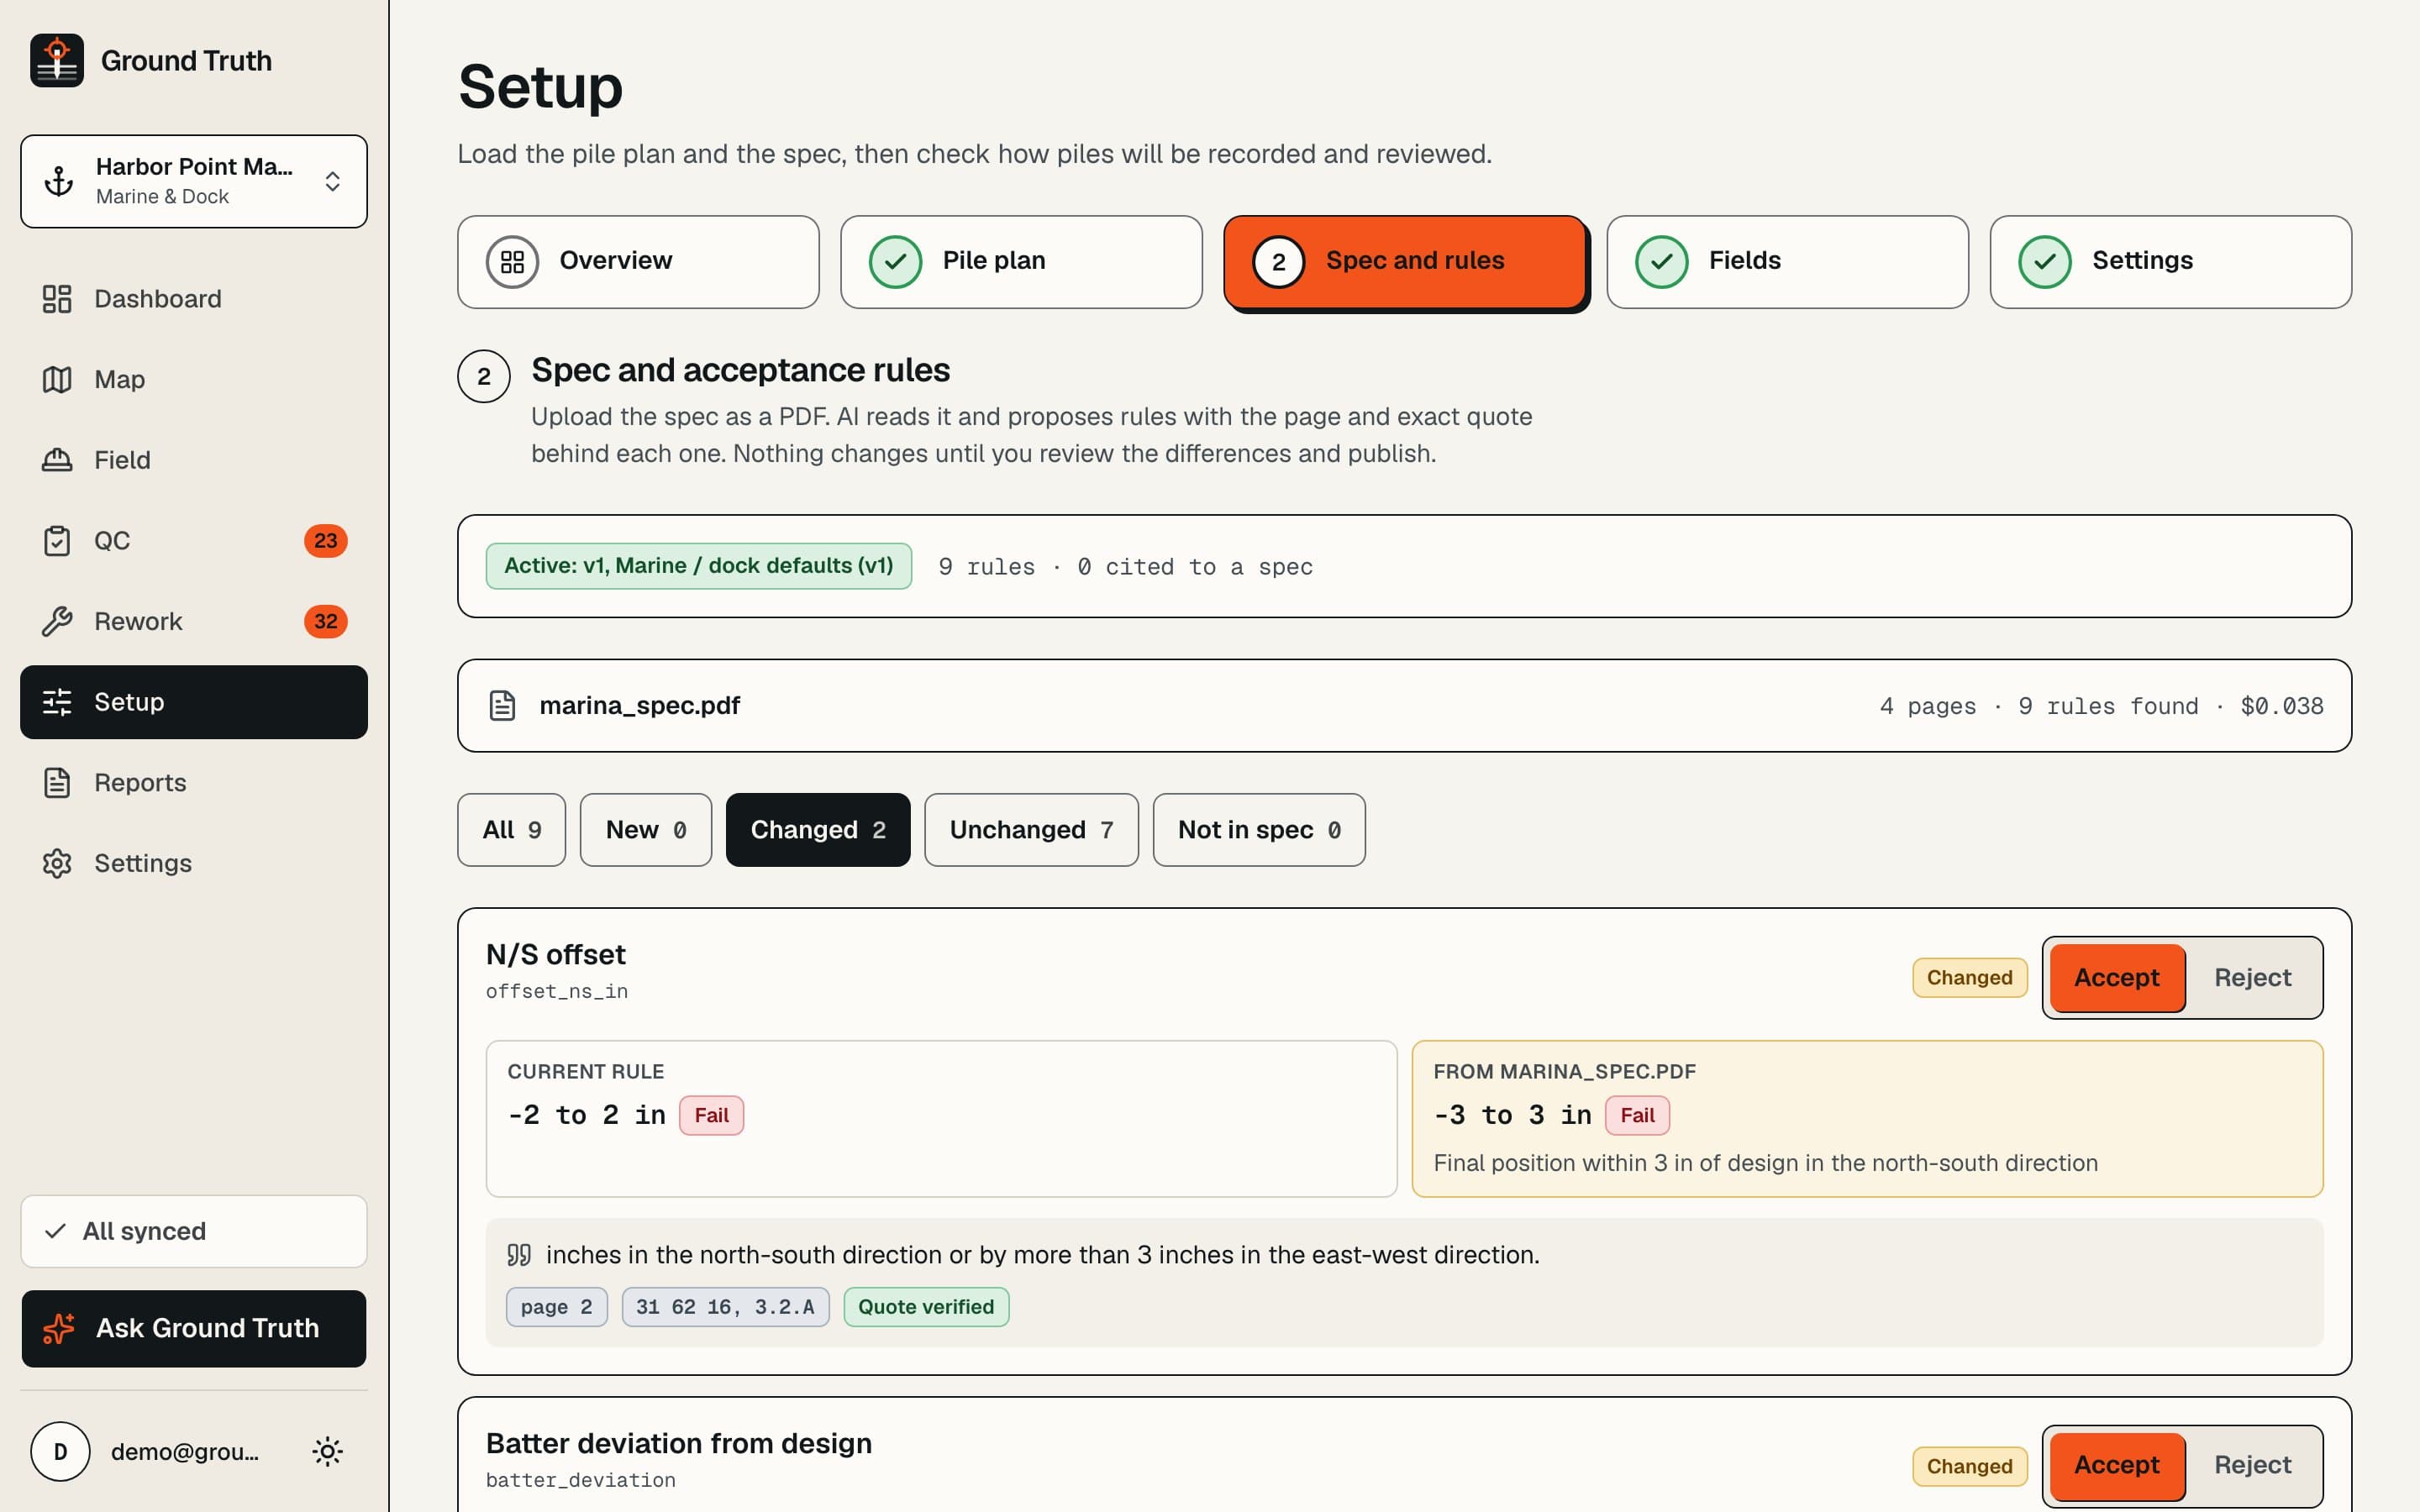Click the sparkle icon on Ask Ground Truth
This screenshot has width=2420, height=1512.
tap(59, 1328)
